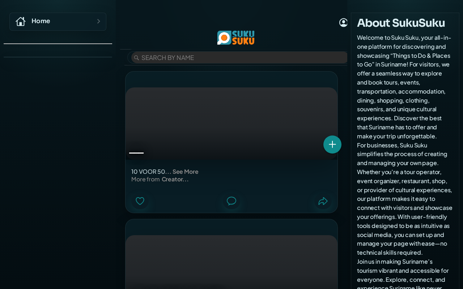Click the house icon in the sidebar
The width and height of the screenshot is (463, 289).
21,21
